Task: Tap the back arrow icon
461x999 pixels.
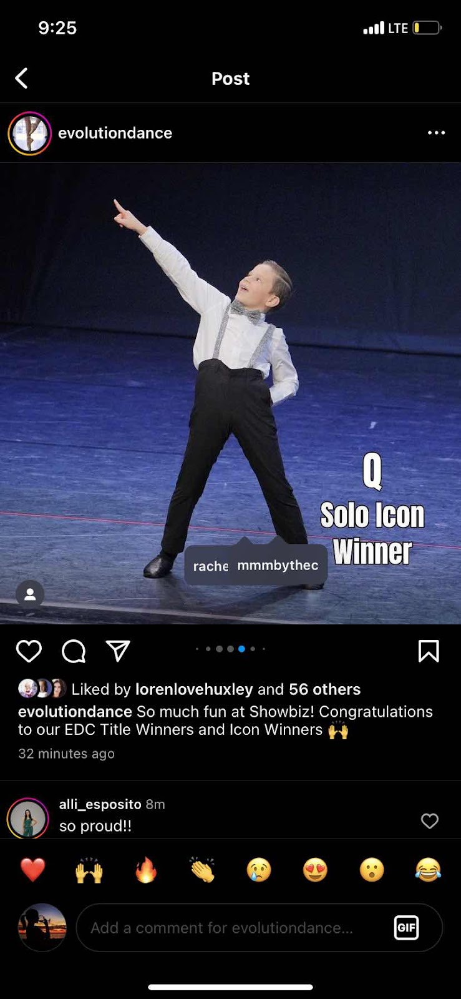Action: pyautogui.click(x=21, y=79)
